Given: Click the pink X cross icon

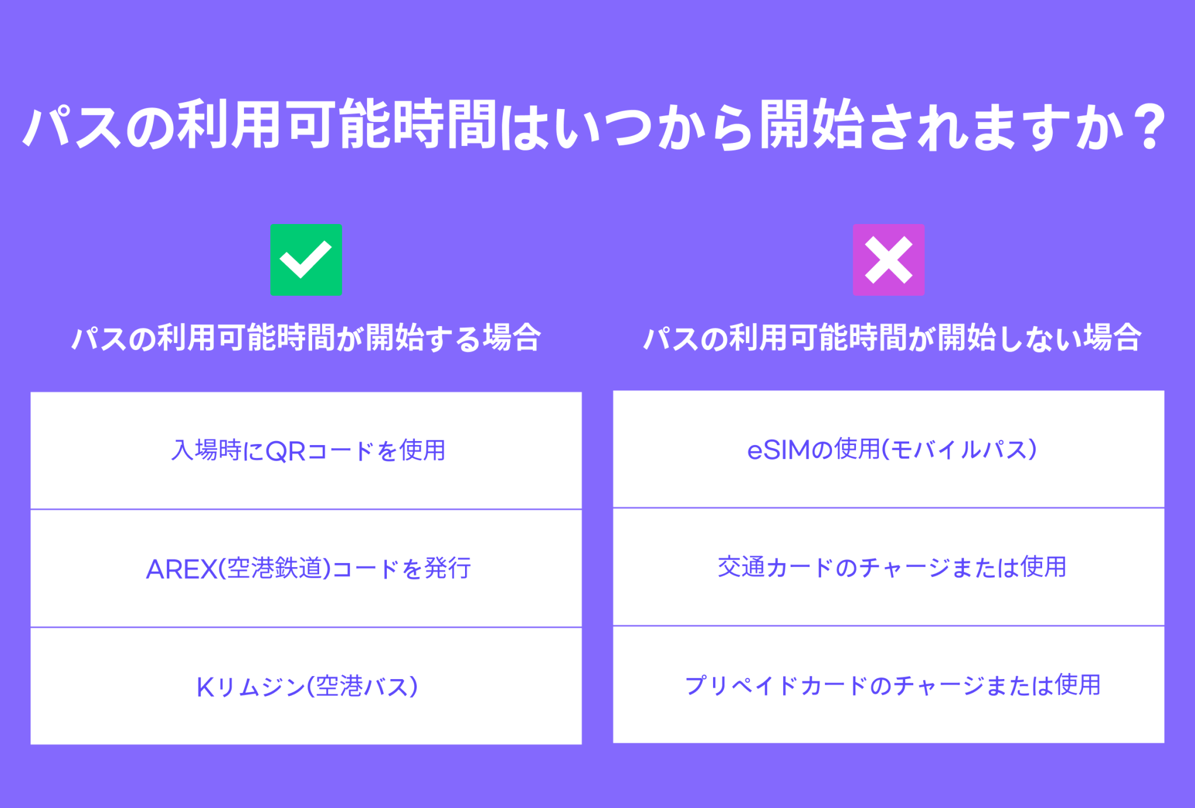Looking at the screenshot, I should point(888,260).
